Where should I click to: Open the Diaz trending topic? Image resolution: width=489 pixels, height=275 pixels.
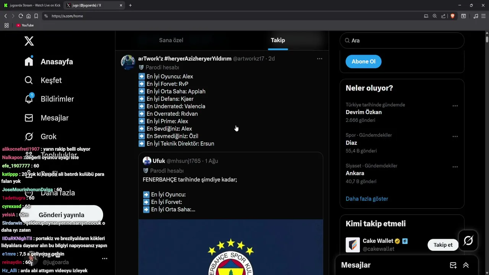point(351,143)
